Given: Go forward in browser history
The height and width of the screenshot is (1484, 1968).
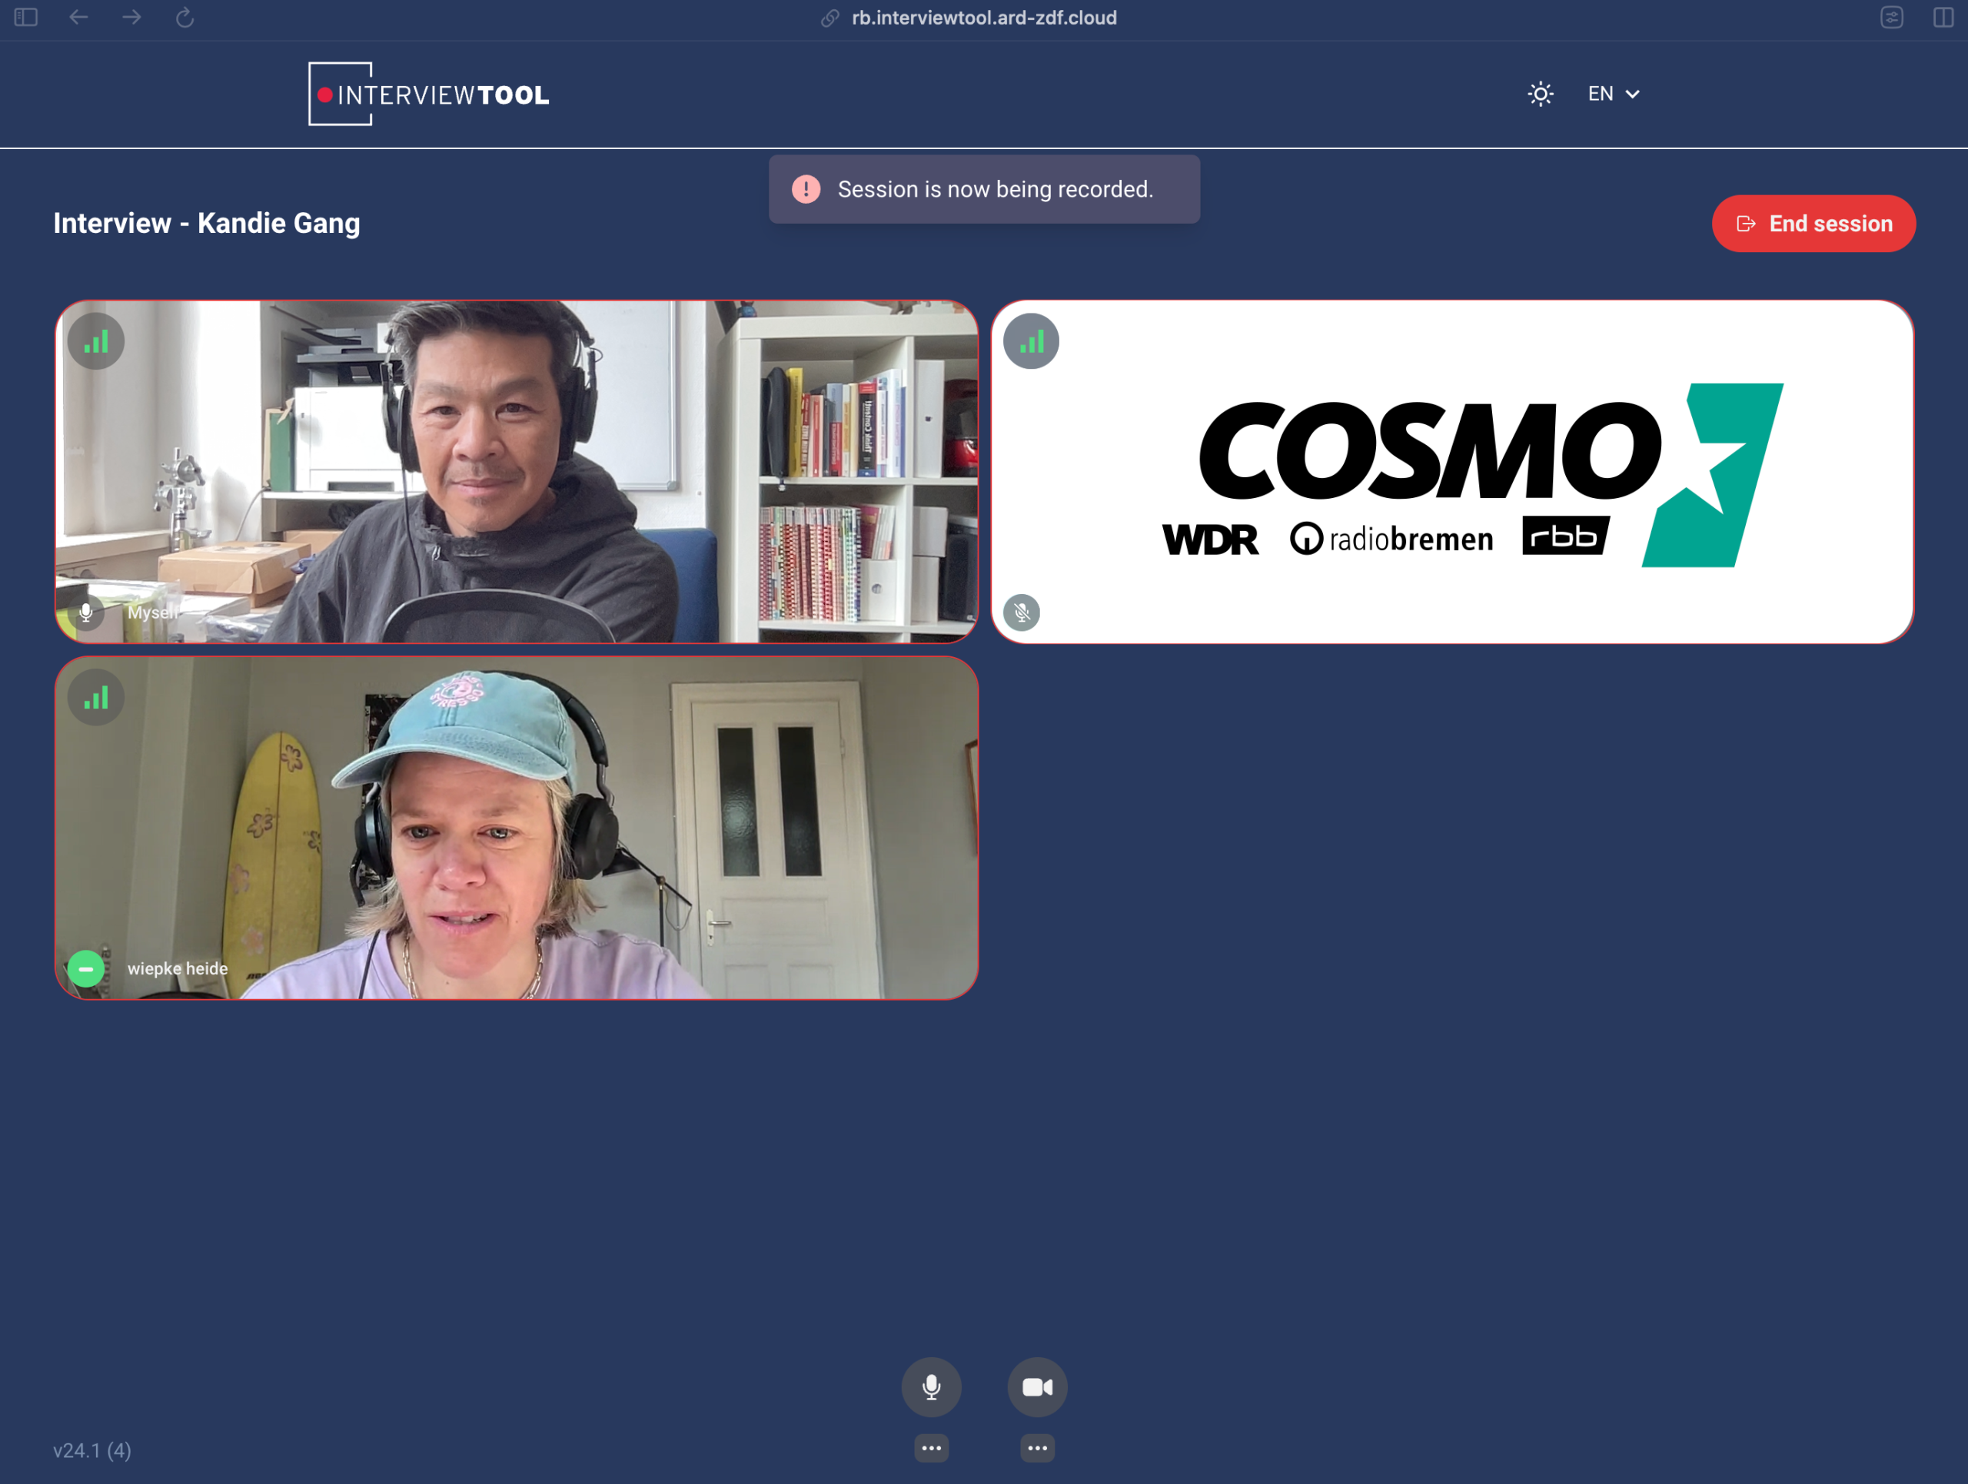Looking at the screenshot, I should point(131,17).
